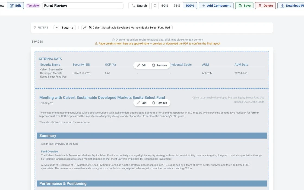304x190 pixels.
Task: Set zoom to 75%
Action: (x=177, y=6)
